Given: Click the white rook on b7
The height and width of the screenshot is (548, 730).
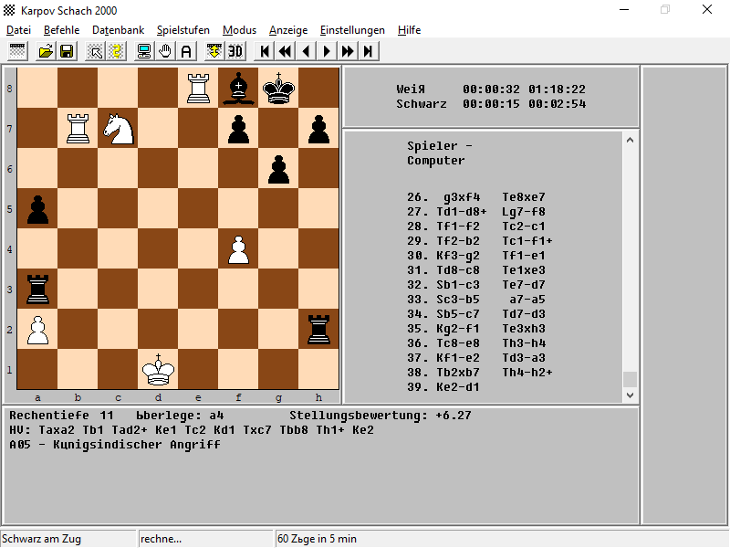Looking at the screenshot, I should click(x=78, y=128).
